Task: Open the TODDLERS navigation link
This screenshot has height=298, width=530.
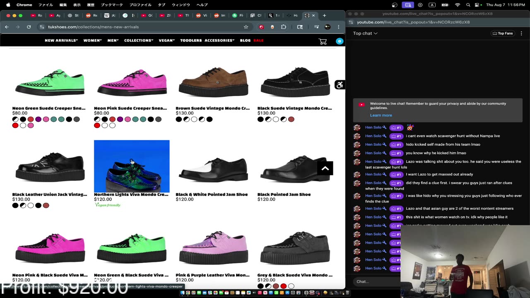Action: [x=191, y=41]
